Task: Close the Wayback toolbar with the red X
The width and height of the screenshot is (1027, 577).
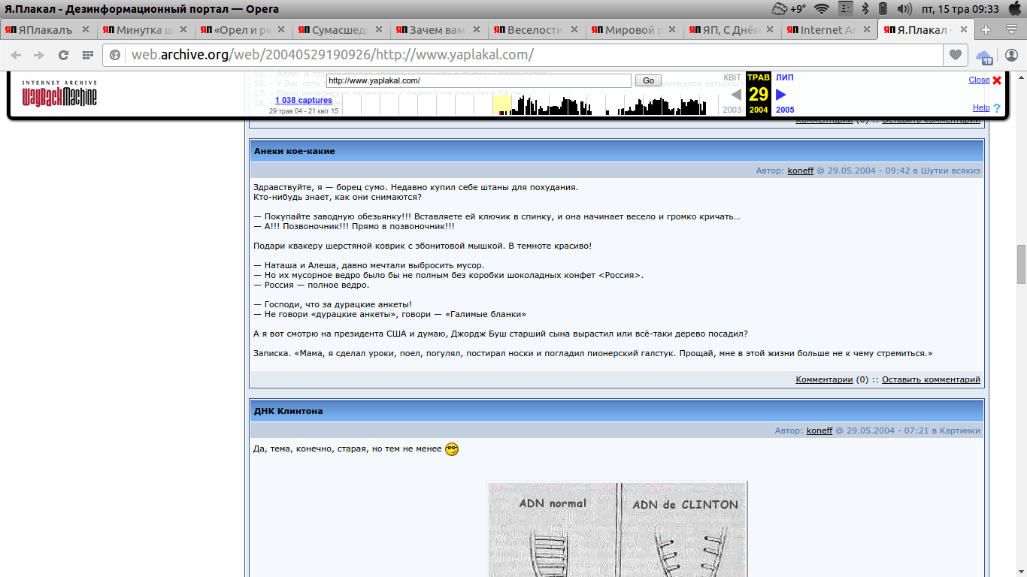Action: (997, 80)
